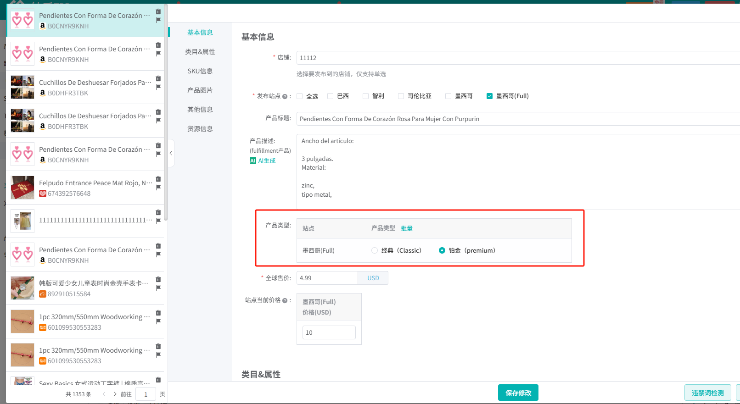This screenshot has width=740, height=404.
Task: Select 经典 (Classic) product type
Action: pos(375,250)
